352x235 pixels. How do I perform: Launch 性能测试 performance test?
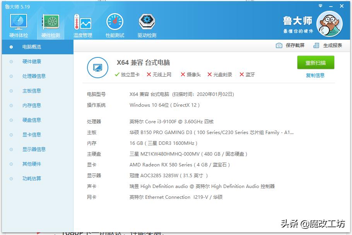(x=114, y=24)
